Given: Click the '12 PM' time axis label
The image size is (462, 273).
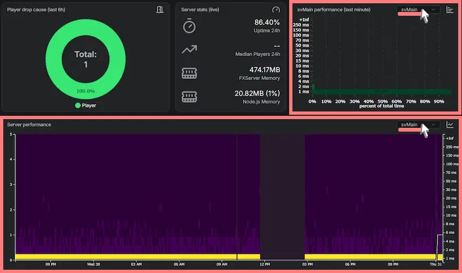Looking at the screenshot, I should (x=265, y=264).
